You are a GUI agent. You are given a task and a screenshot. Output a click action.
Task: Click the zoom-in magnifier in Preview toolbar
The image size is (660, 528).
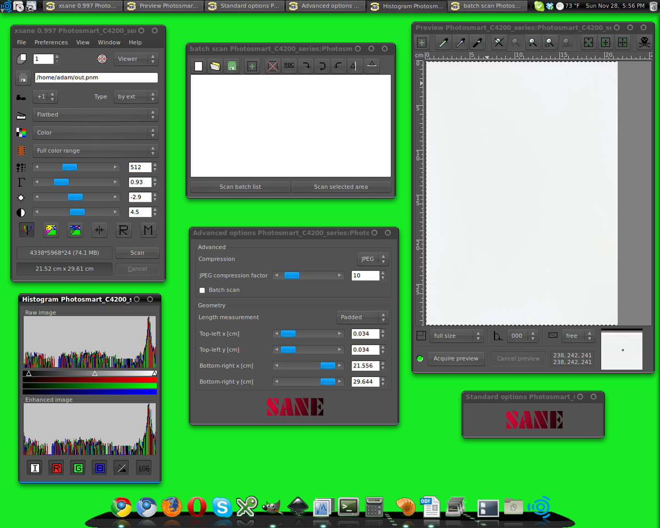(532, 42)
